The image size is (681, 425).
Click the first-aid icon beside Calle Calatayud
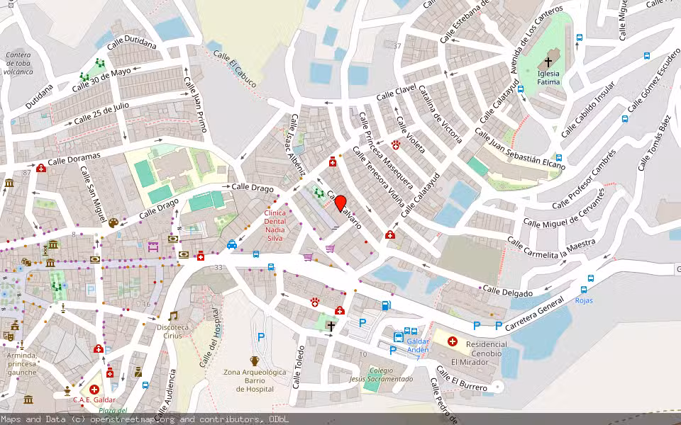click(390, 234)
